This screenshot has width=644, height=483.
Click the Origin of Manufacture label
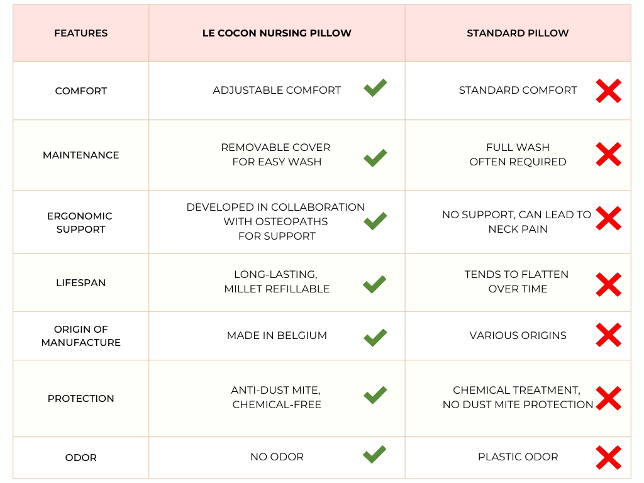click(81, 336)
